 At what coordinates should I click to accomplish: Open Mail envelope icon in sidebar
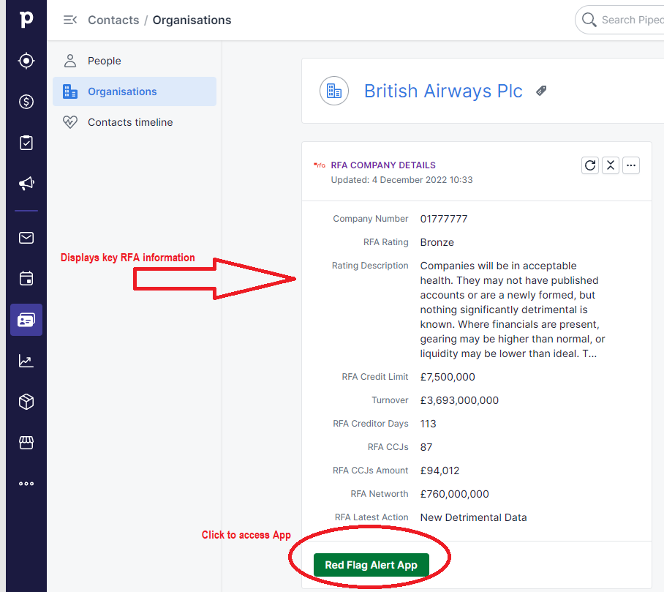(x=26, y=238)
